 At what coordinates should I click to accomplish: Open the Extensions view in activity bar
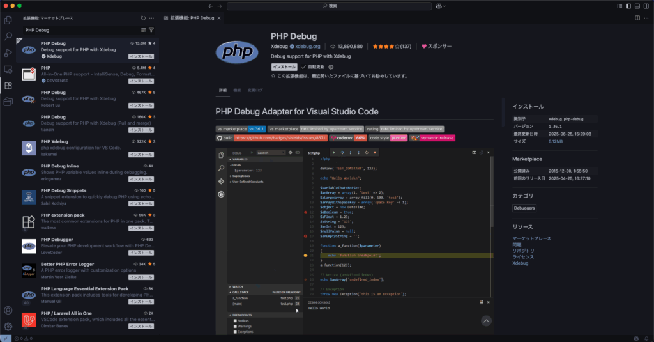[8, 86]
